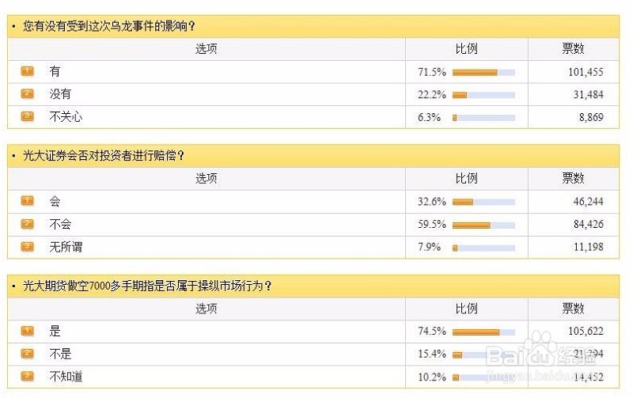Click the 59.5% ratio progress bar
This screenshot has height=398, width=633.
[483, 225]
